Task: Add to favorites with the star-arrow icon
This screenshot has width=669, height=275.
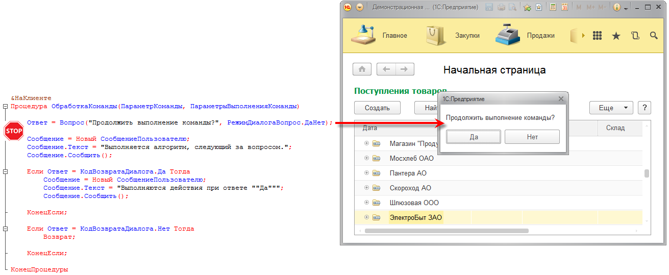Action: pos(528,7)
